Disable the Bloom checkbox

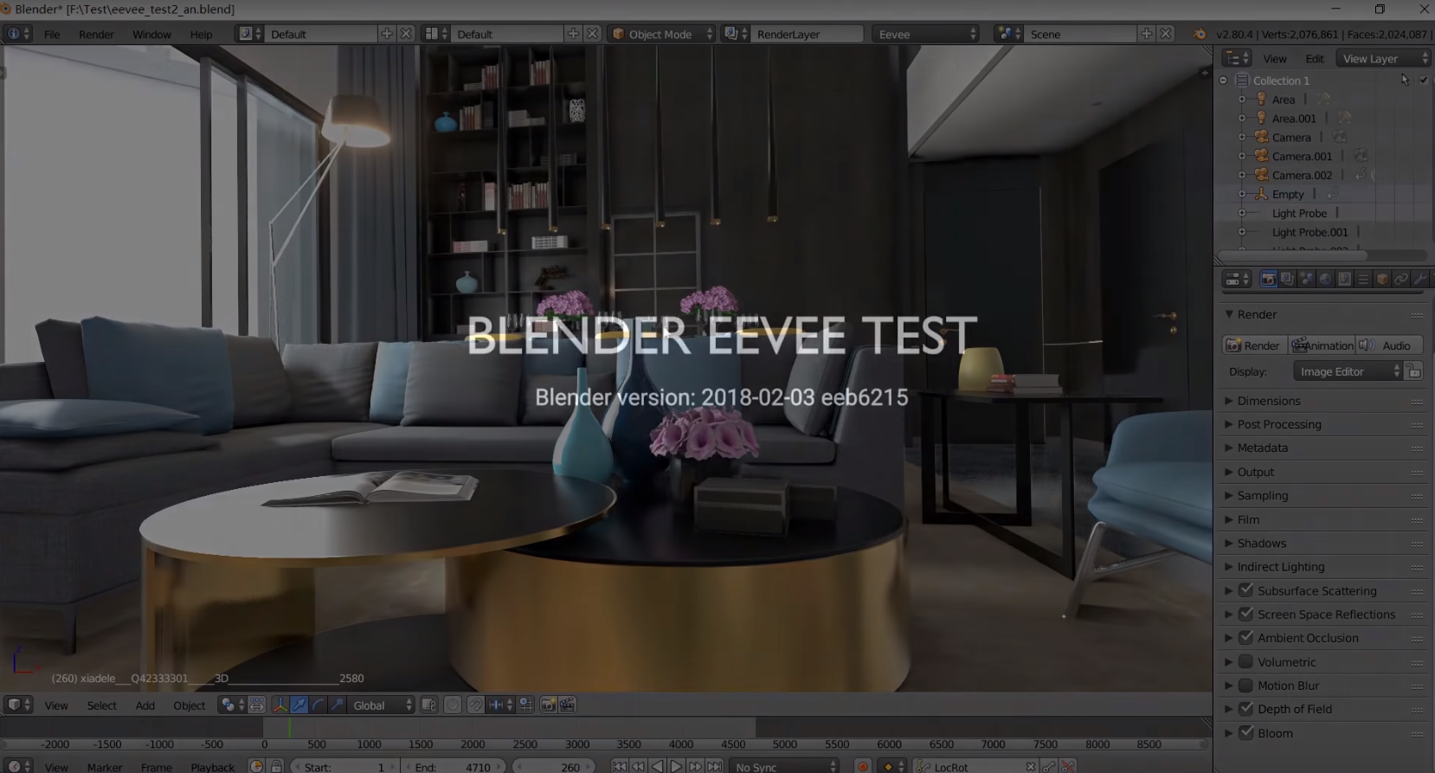[x=1246, y=732]
